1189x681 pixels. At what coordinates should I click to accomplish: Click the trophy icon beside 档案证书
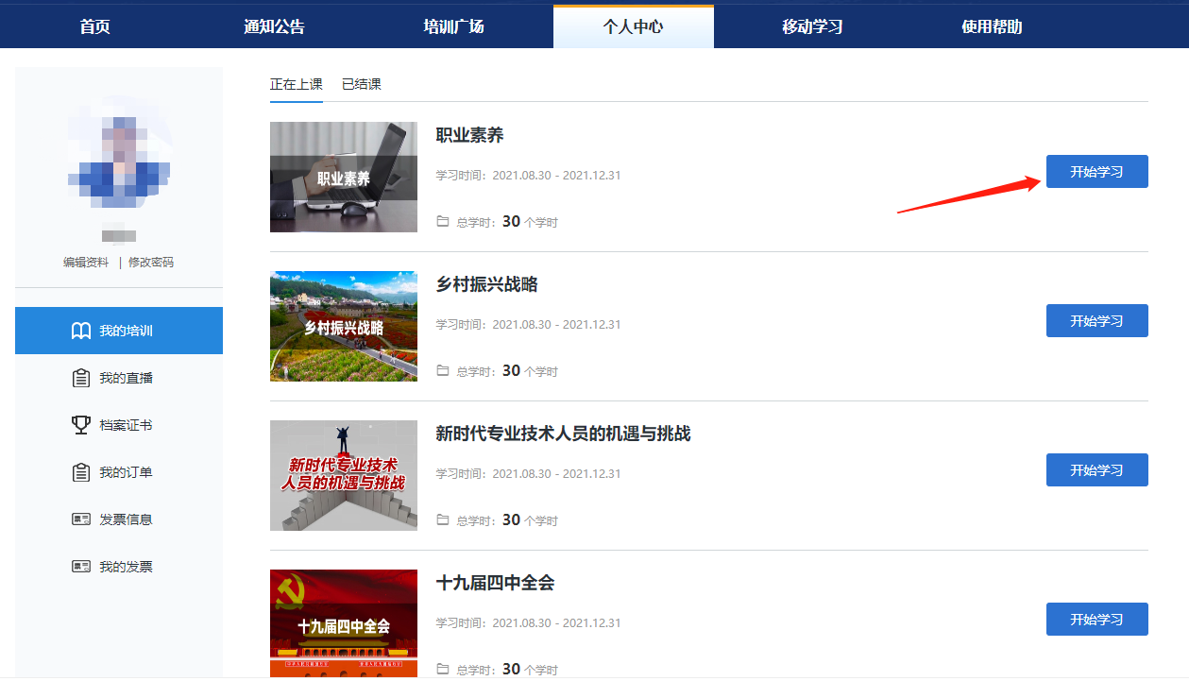(x=81, y=425)
